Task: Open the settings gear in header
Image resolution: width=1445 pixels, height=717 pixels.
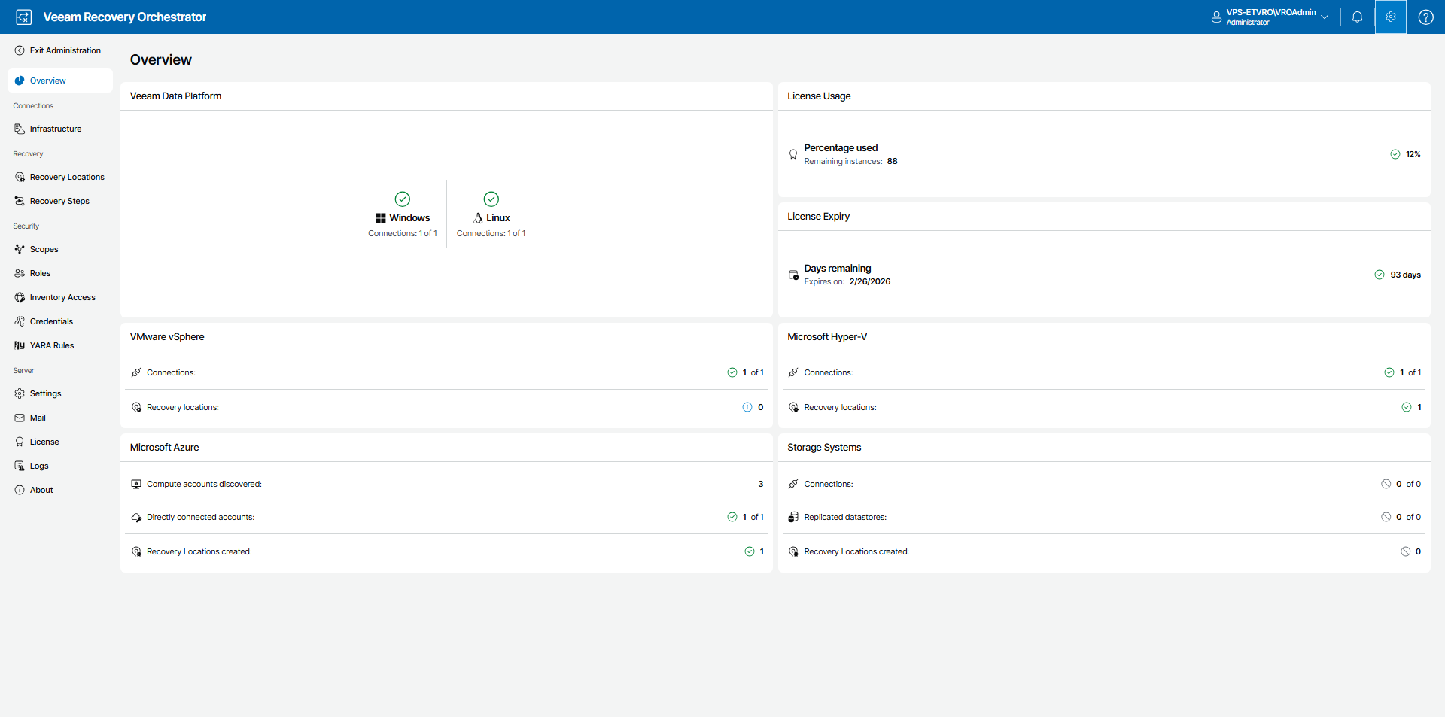Action: (x=1390, y=17)
